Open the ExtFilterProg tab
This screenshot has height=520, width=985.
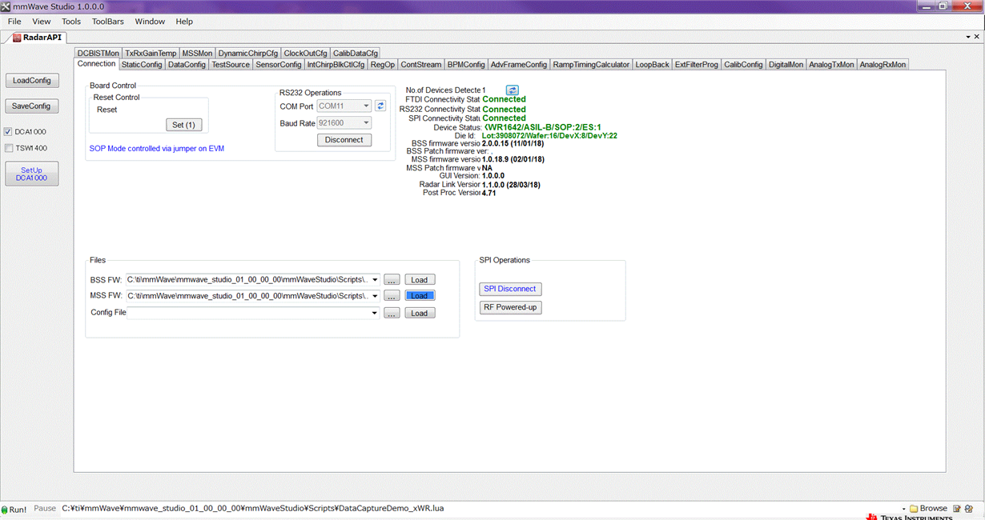pos(697,65)
